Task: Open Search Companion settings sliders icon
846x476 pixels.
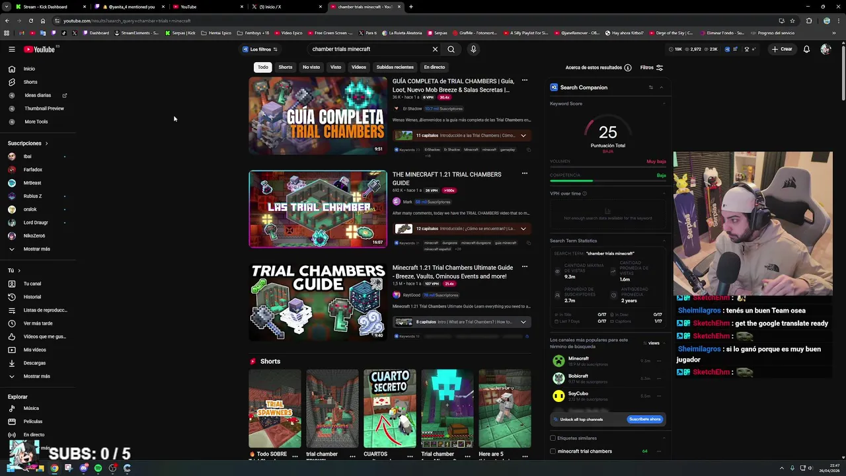Action: (650, 87)
